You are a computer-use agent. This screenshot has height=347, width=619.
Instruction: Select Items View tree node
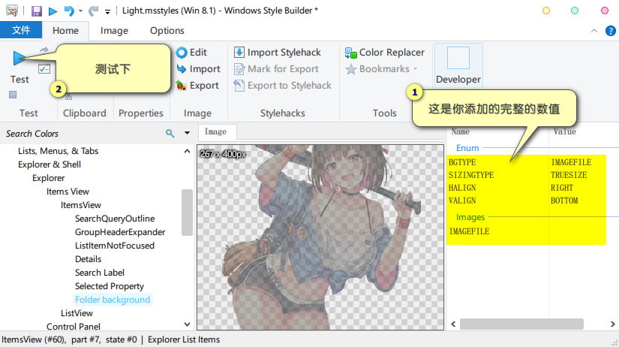click(68, 192)
